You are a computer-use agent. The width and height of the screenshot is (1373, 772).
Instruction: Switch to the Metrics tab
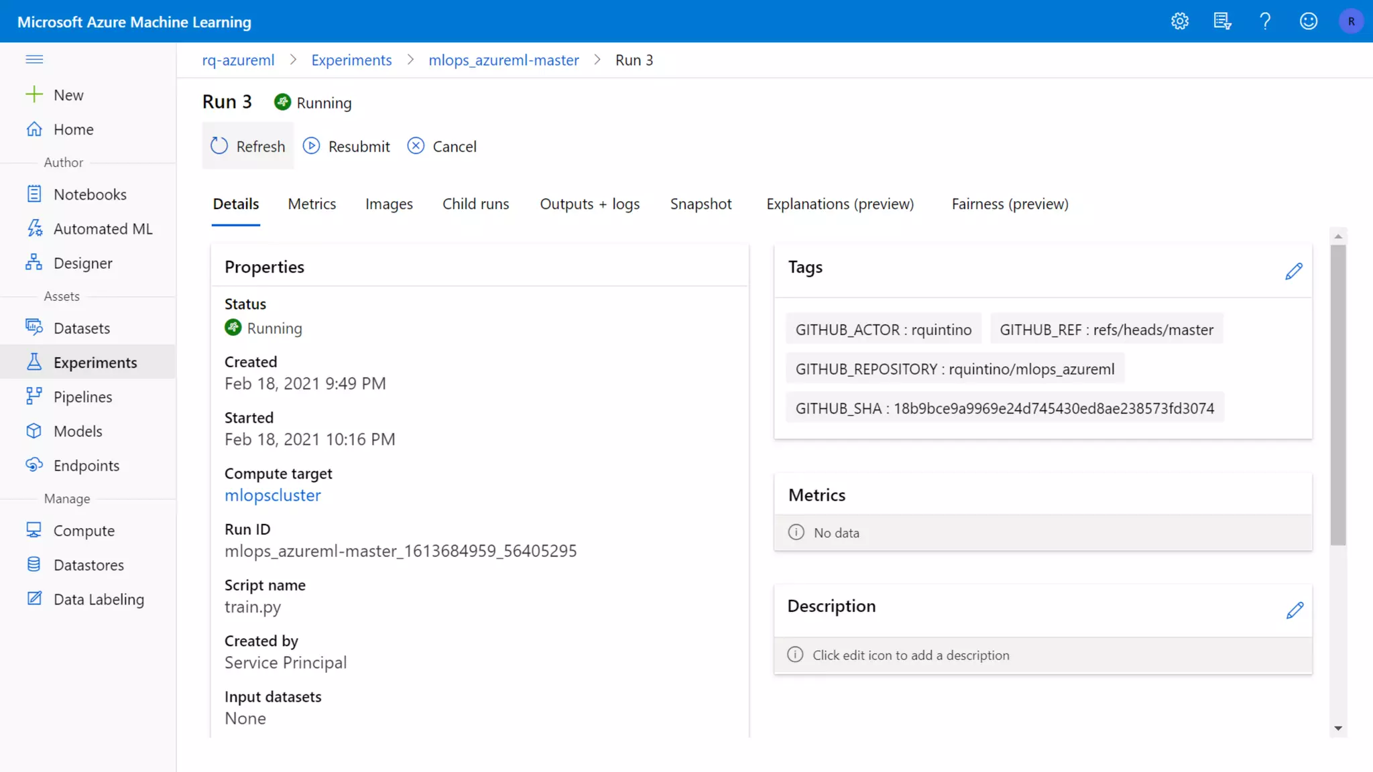tap(312, 204)
